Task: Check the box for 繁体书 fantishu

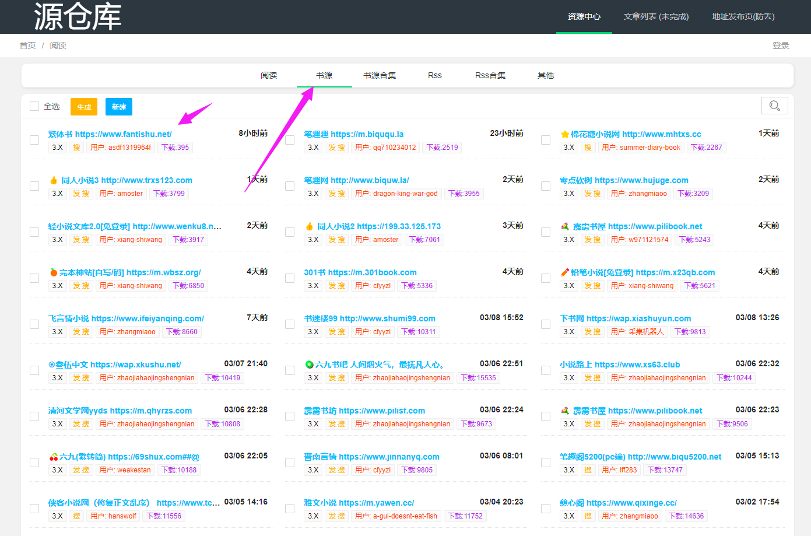Action: (x=34, y=140)
